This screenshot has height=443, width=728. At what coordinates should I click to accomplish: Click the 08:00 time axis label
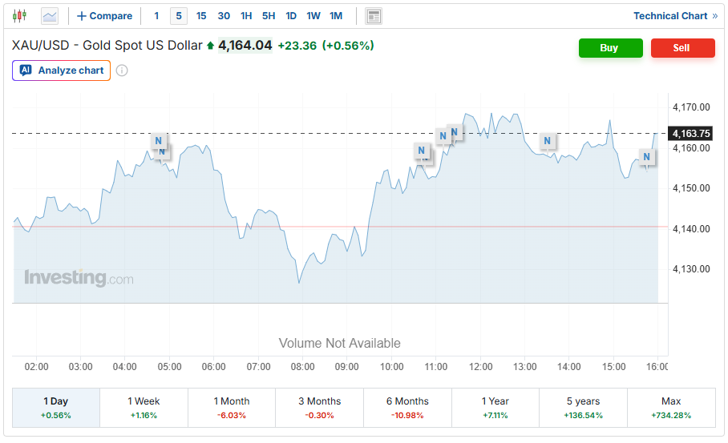tap(303, 367)
